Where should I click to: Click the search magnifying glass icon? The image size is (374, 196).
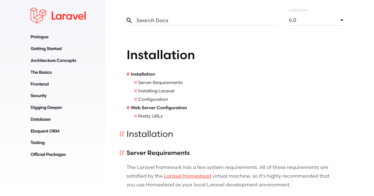[129, 20]
